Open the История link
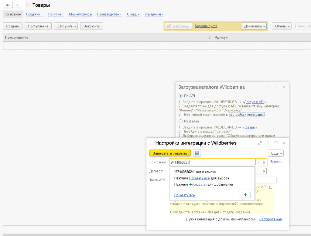Screen dimensions: 311x236 [276, 162]
